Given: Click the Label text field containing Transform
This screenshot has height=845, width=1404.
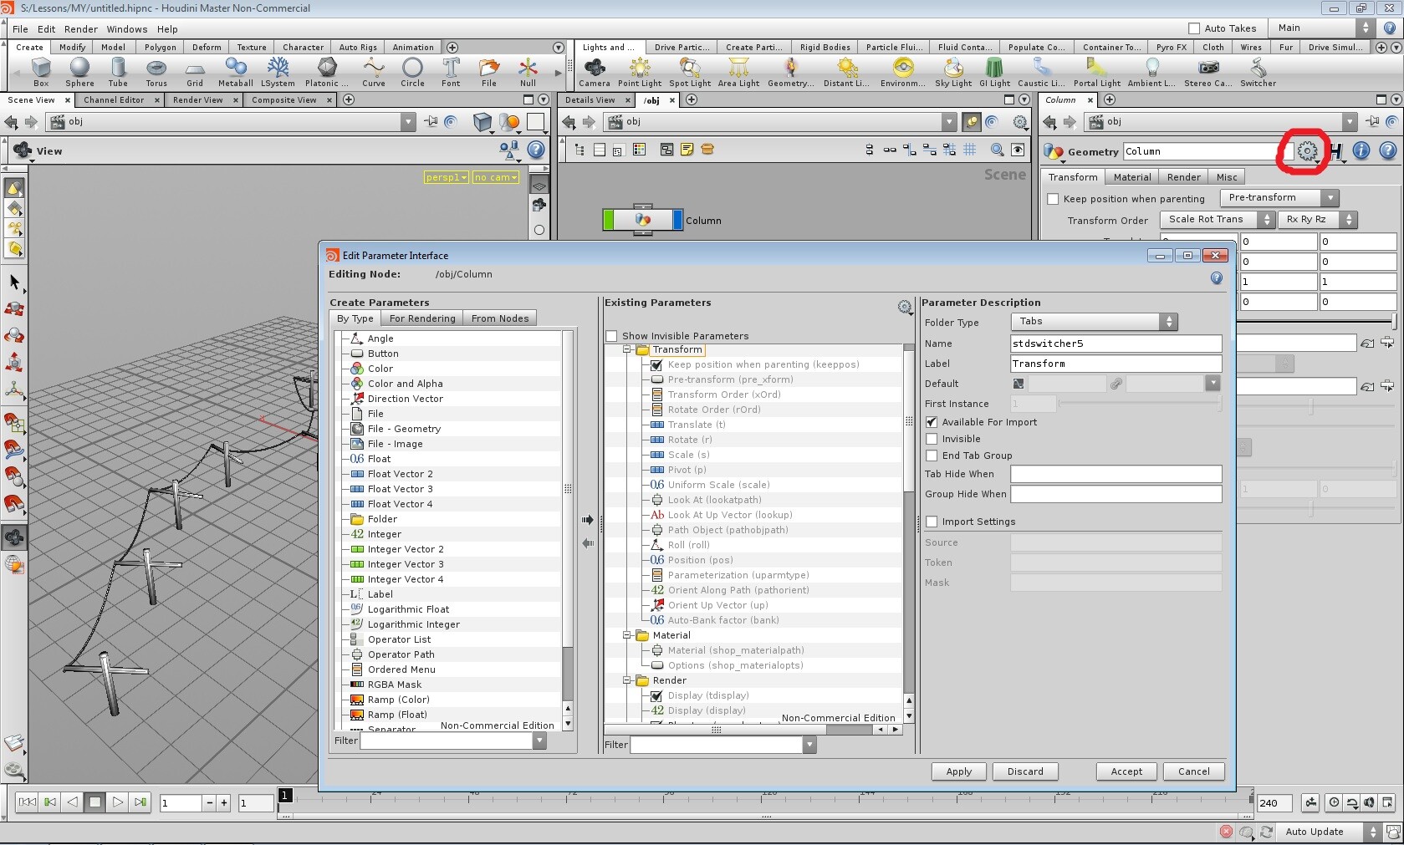Looking at the screenshot, I should (x=1116, y=364).
